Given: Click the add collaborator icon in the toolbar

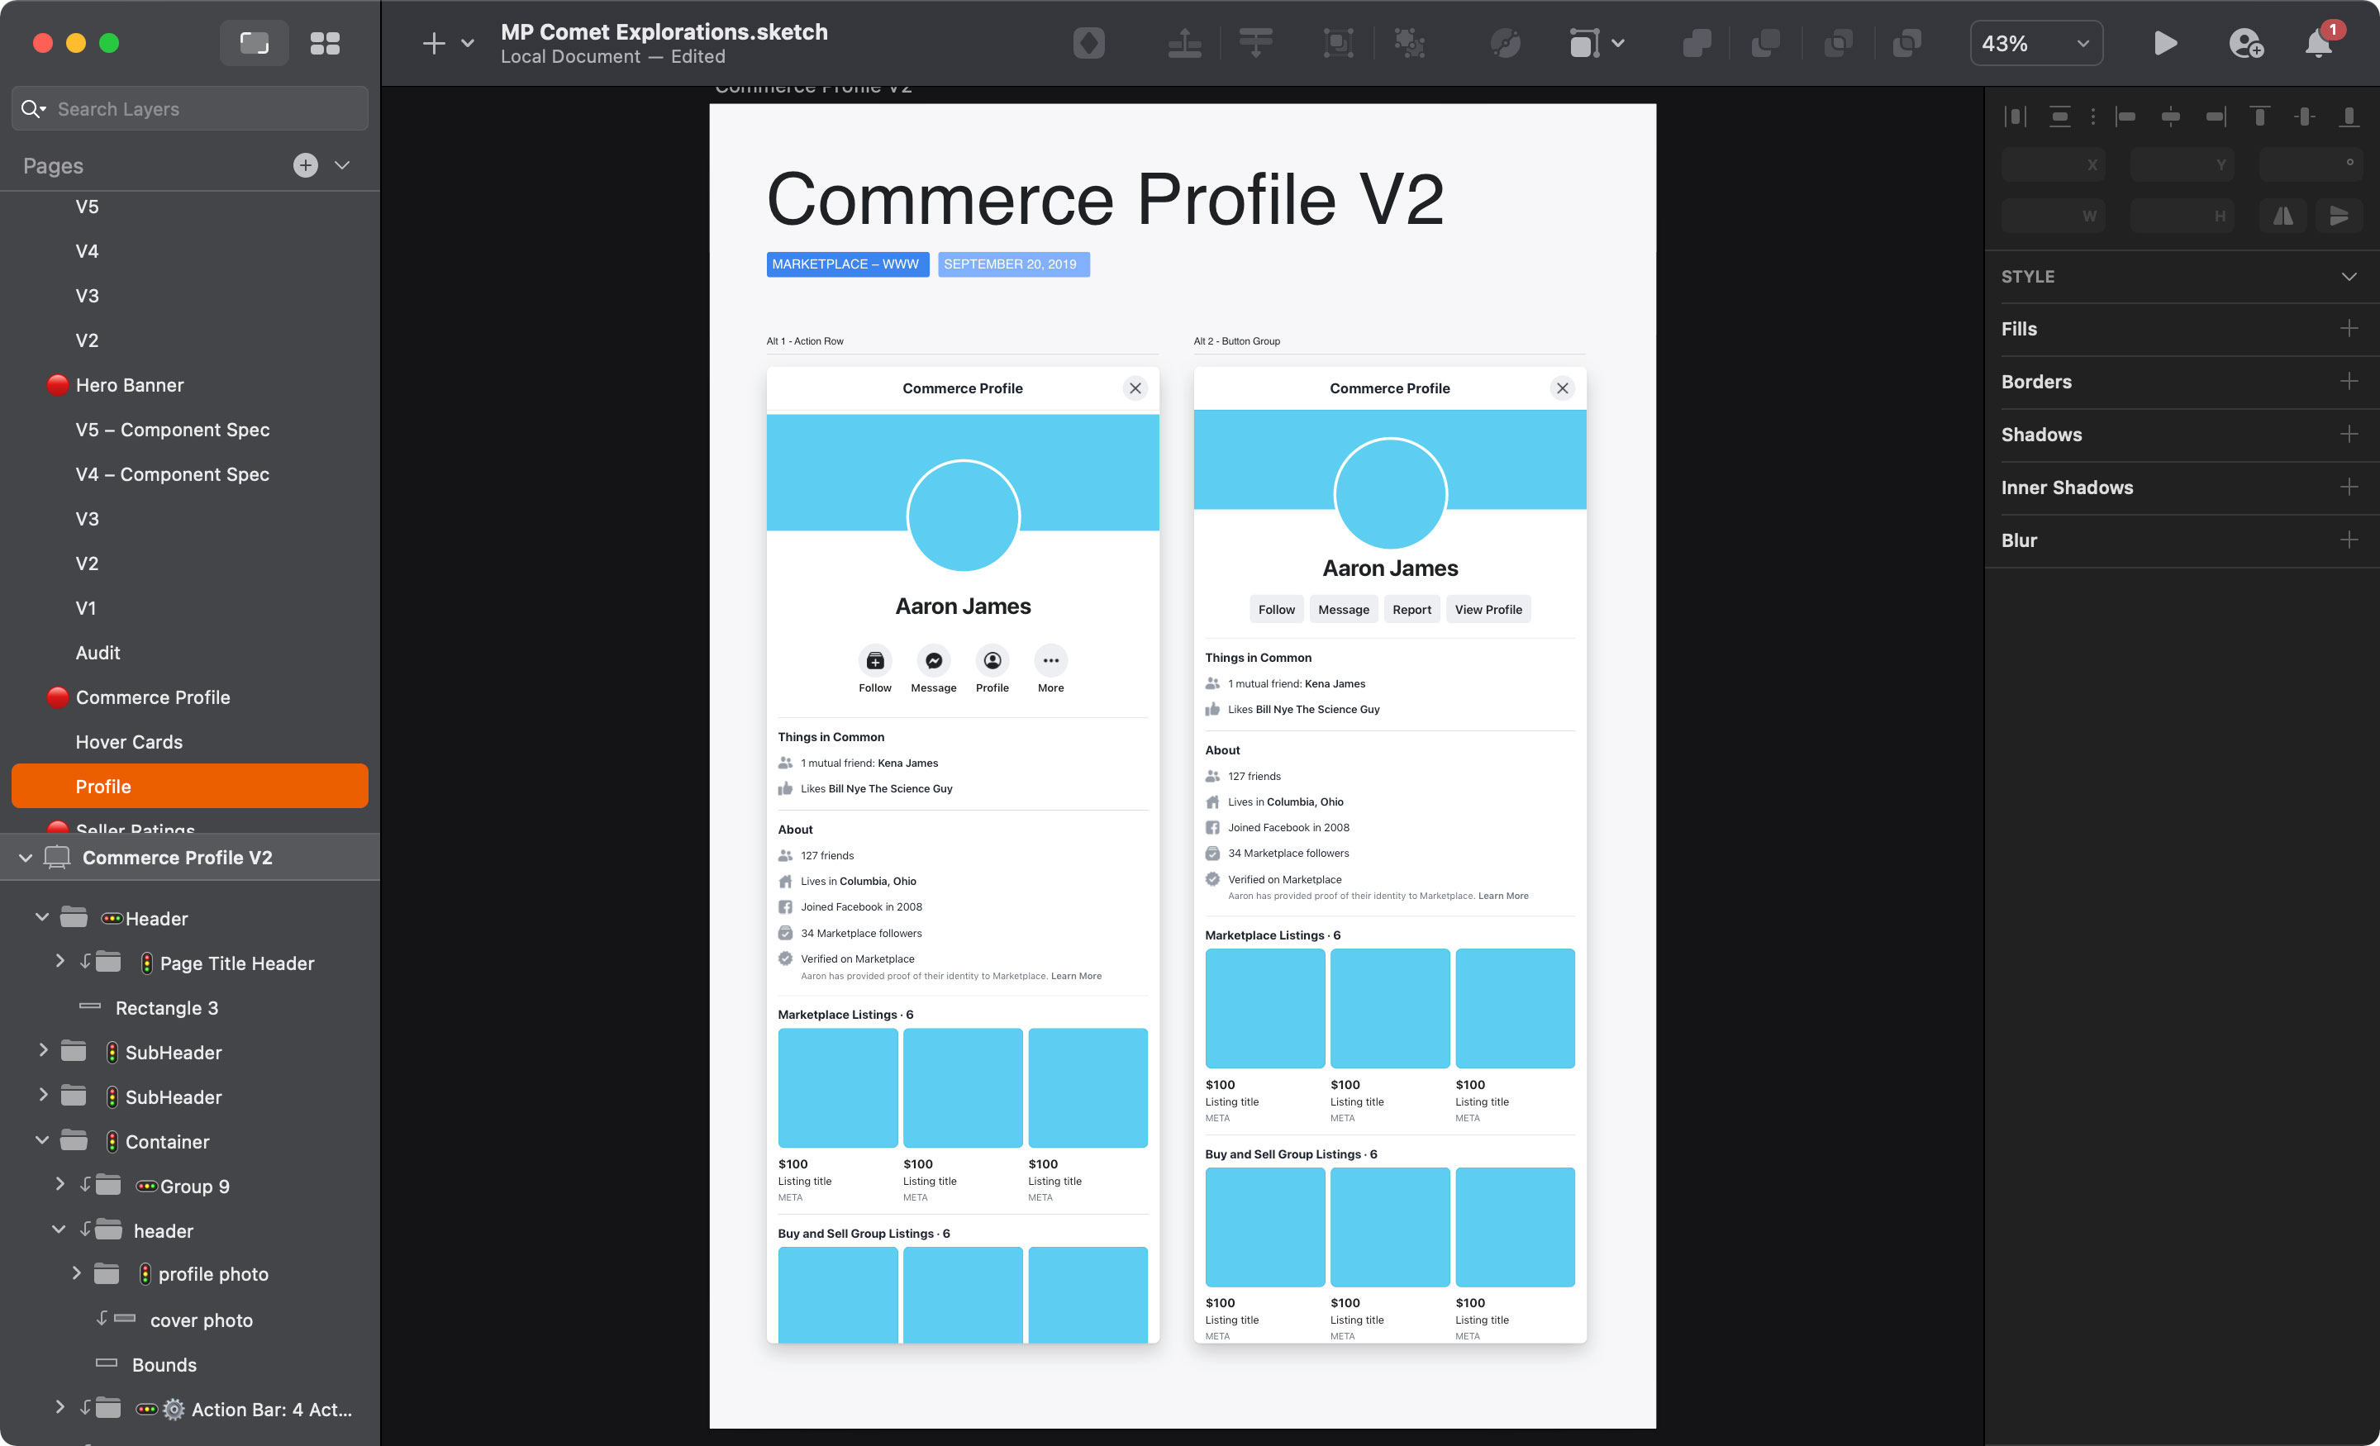Looking at the screenshot, I should (x=2247, y=45).
